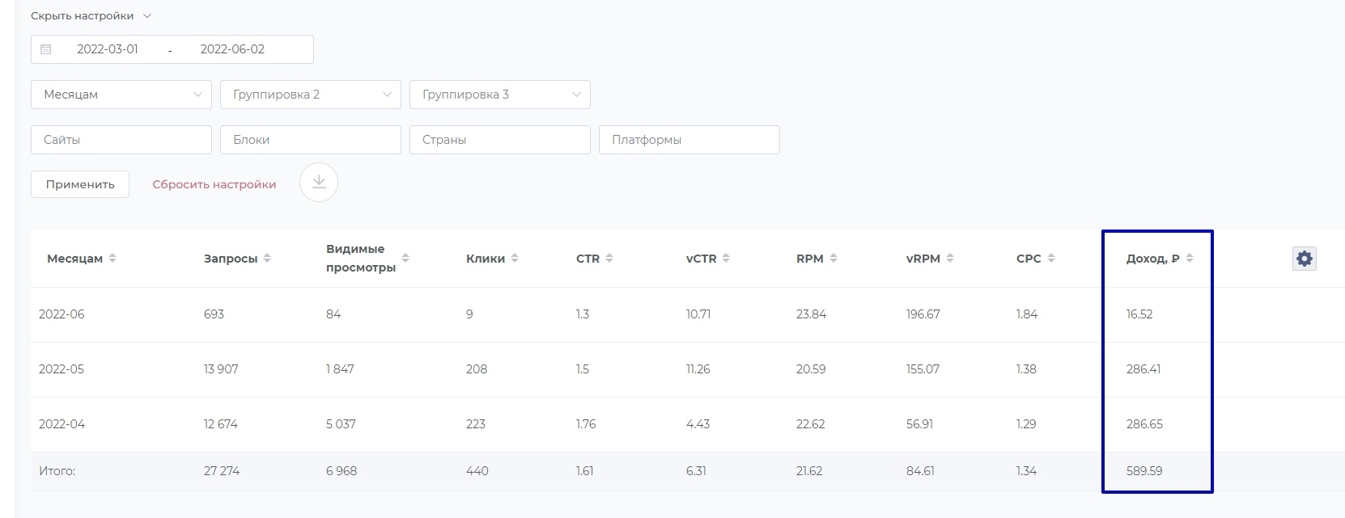Screen dimensions: 1345x518
Task: Sort table by Клики column
Action: pyautogui.click(x=515, y=259)
